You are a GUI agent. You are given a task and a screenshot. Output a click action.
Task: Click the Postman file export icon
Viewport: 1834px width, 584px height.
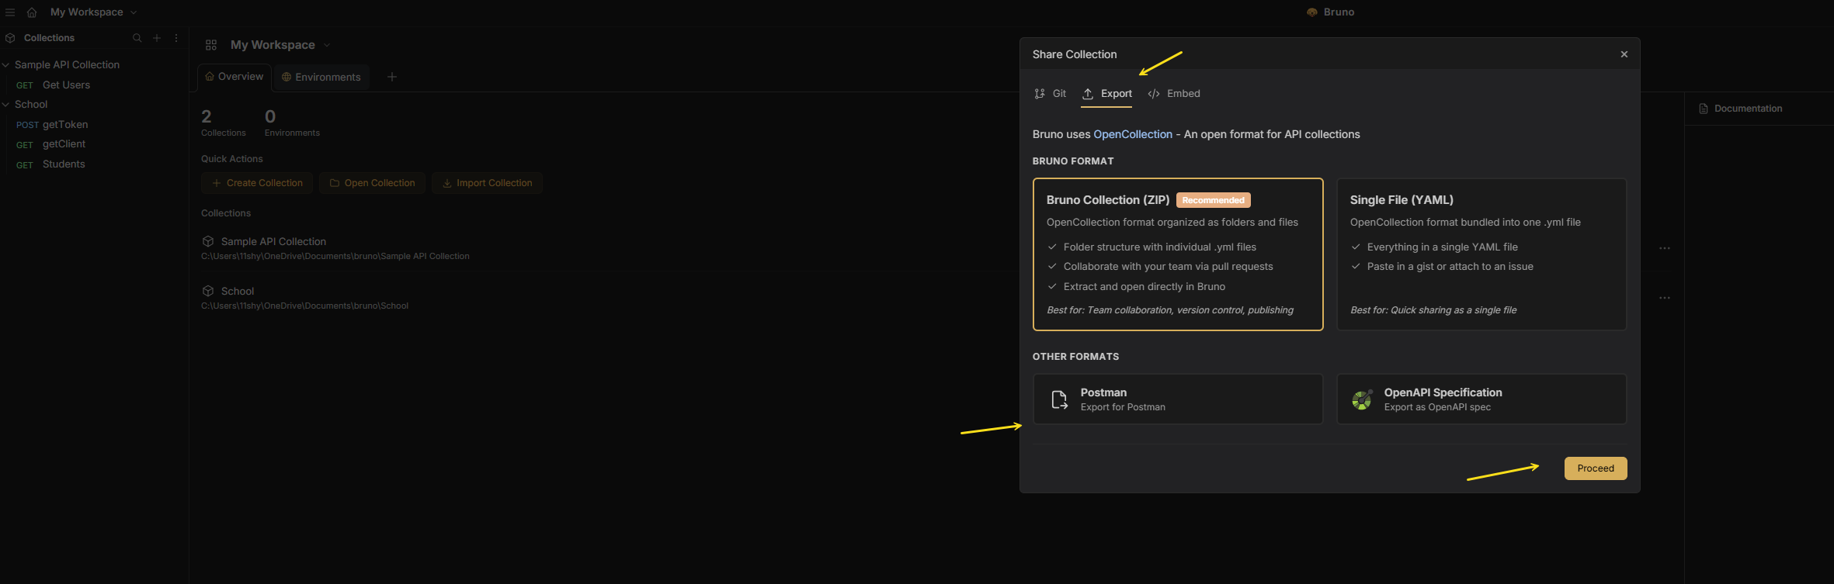[1059, 399]
